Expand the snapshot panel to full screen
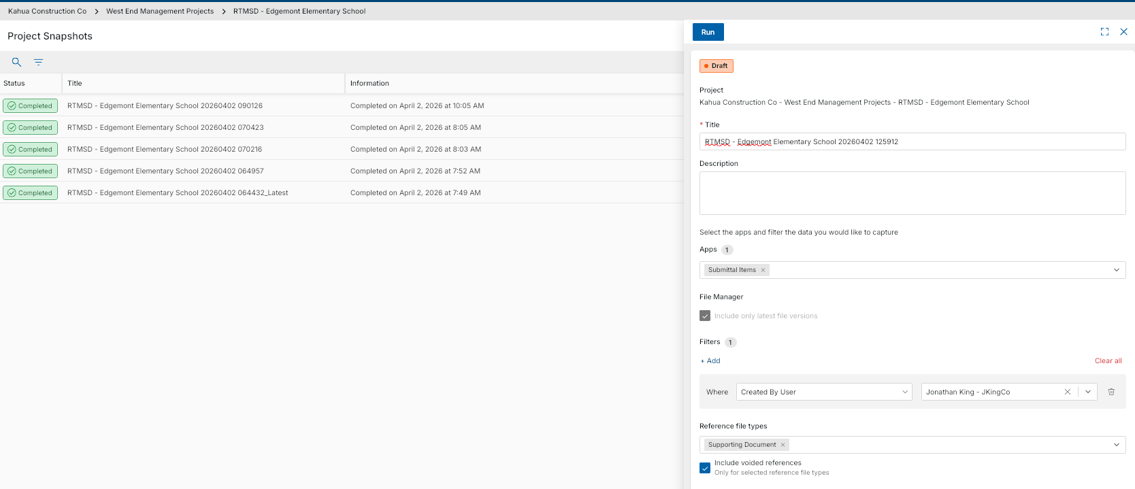Image resolution: width=1135 pixels, height=489 pixels. point(1104,32)
